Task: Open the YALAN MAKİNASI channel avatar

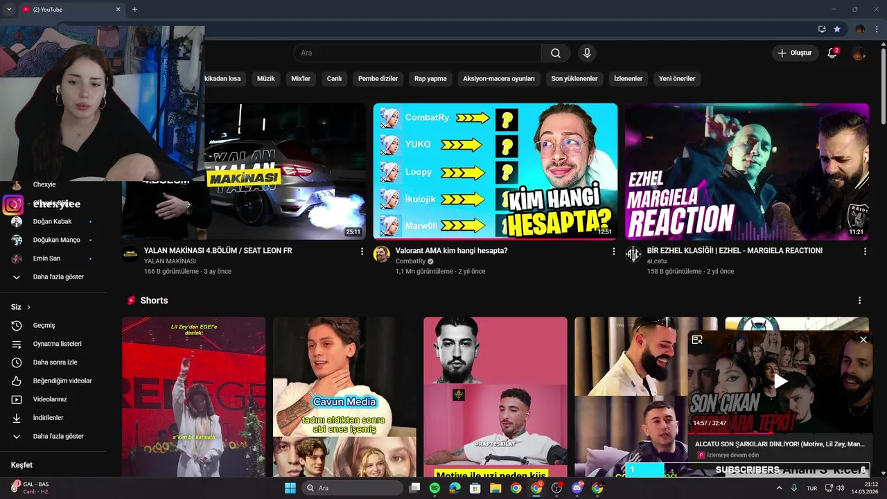Action: pyautogui.click(x=130, y=254)
